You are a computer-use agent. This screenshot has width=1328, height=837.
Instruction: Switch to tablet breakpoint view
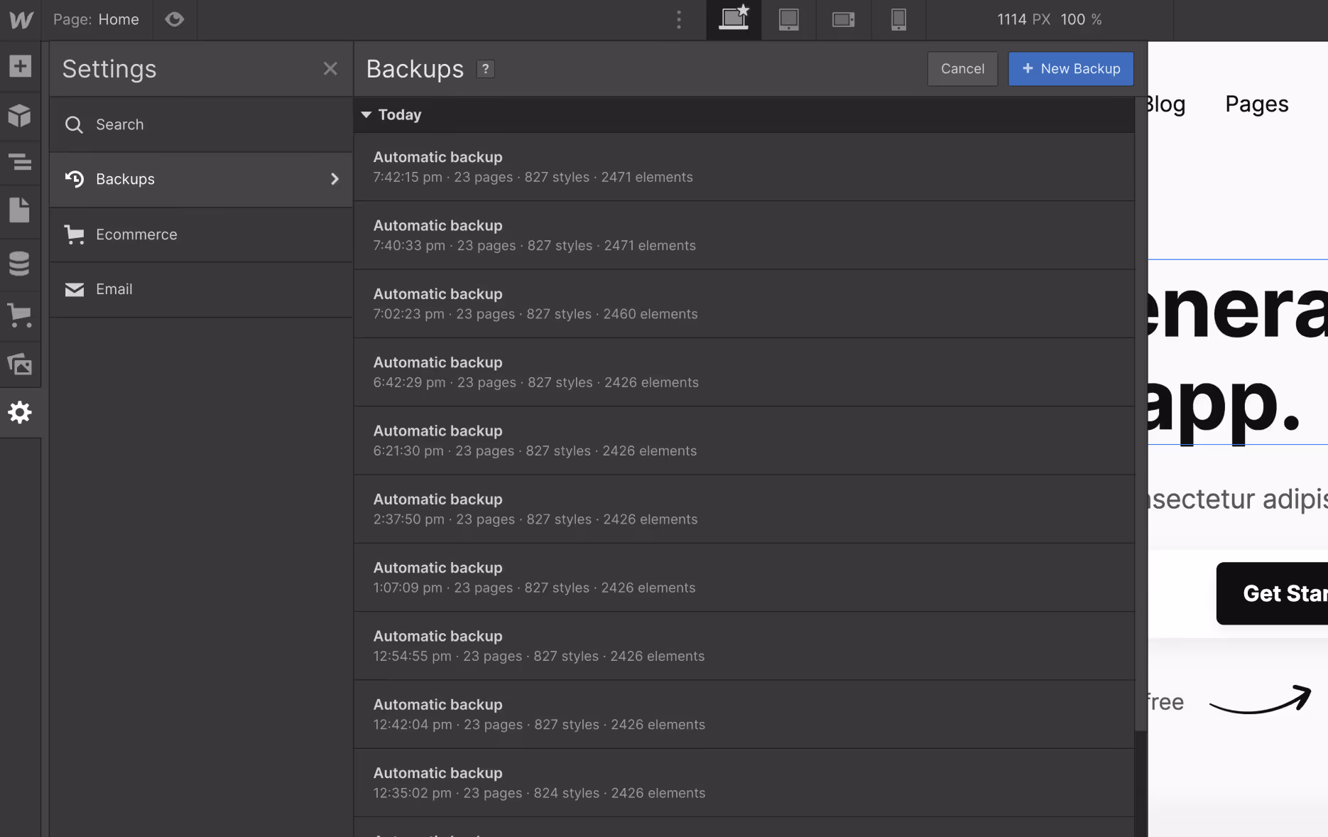(x=788, y=19)
